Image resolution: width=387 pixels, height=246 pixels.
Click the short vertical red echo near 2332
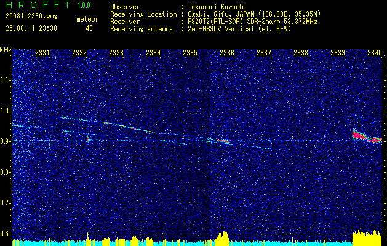[87, 139]
